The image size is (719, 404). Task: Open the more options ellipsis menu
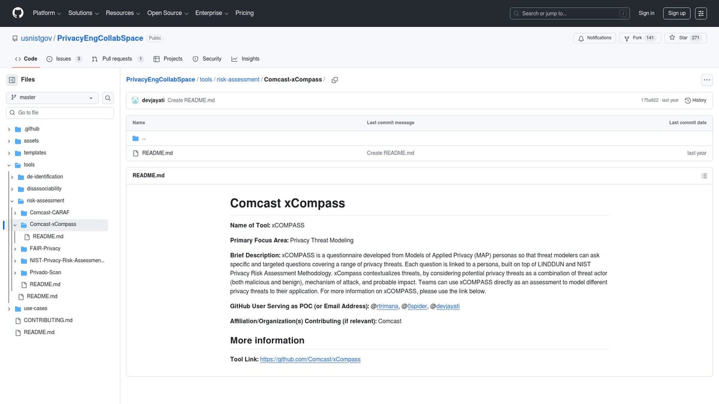point(706,79)
